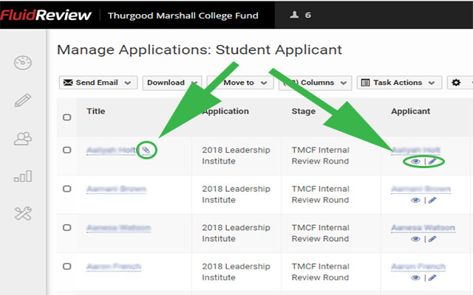Sort by the Title column header

pyautogui.click(x=96, y=111)
